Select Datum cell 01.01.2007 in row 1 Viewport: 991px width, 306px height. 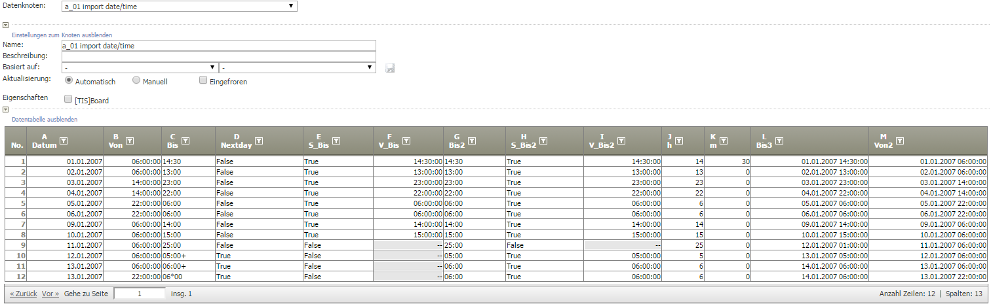click(x=66, y=161)
